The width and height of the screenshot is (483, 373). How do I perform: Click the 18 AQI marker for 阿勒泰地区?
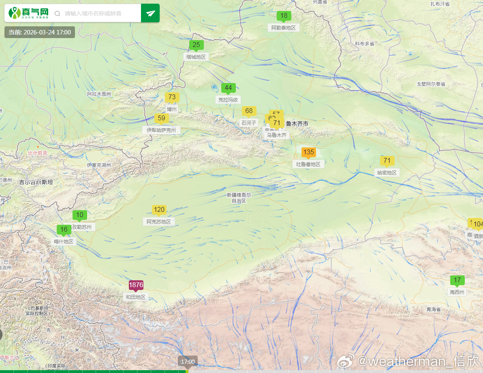click(284, 16)
